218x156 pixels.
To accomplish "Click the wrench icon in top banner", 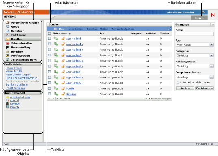I will [204, 12].
